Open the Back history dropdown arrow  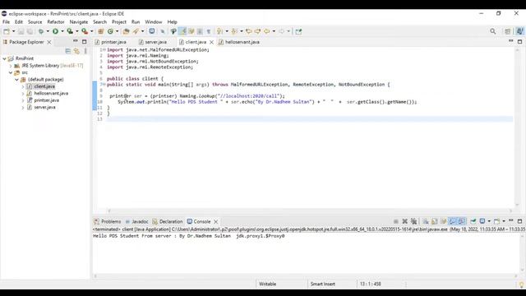tap(274, 31)
